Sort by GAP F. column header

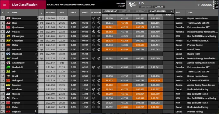(x=85, y=12)
